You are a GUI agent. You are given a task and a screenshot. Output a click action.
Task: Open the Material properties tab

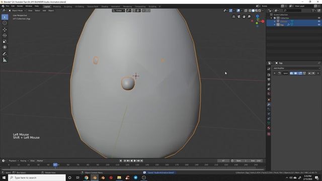[269, 128]
